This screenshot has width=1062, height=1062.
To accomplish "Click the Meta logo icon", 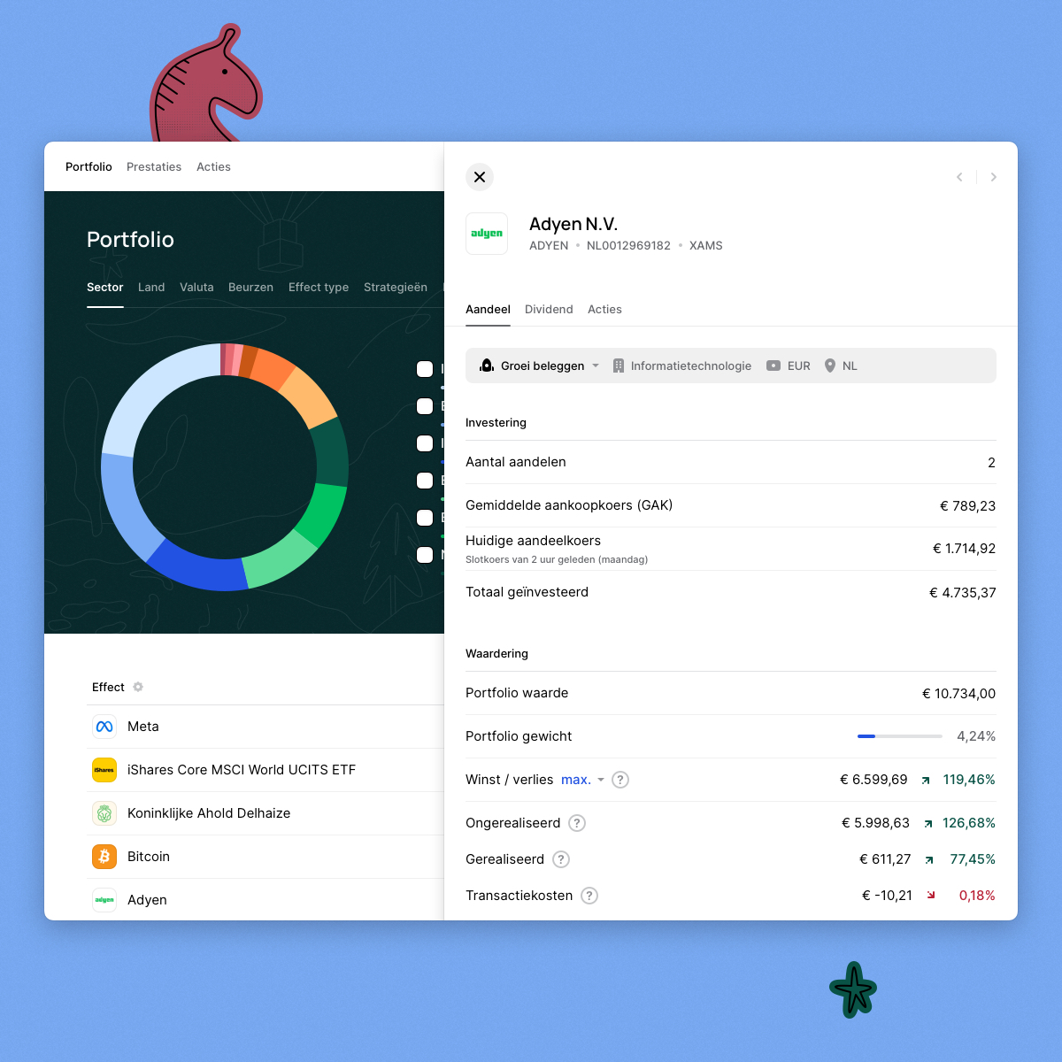I will (x=104, y=727).
